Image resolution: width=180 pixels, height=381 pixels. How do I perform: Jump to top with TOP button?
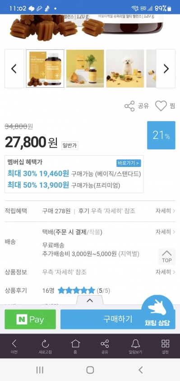coord(166,257)
